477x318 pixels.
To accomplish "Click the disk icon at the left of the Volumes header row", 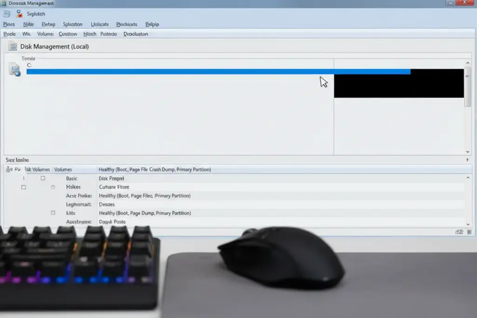I will click(x=9, y=169).
